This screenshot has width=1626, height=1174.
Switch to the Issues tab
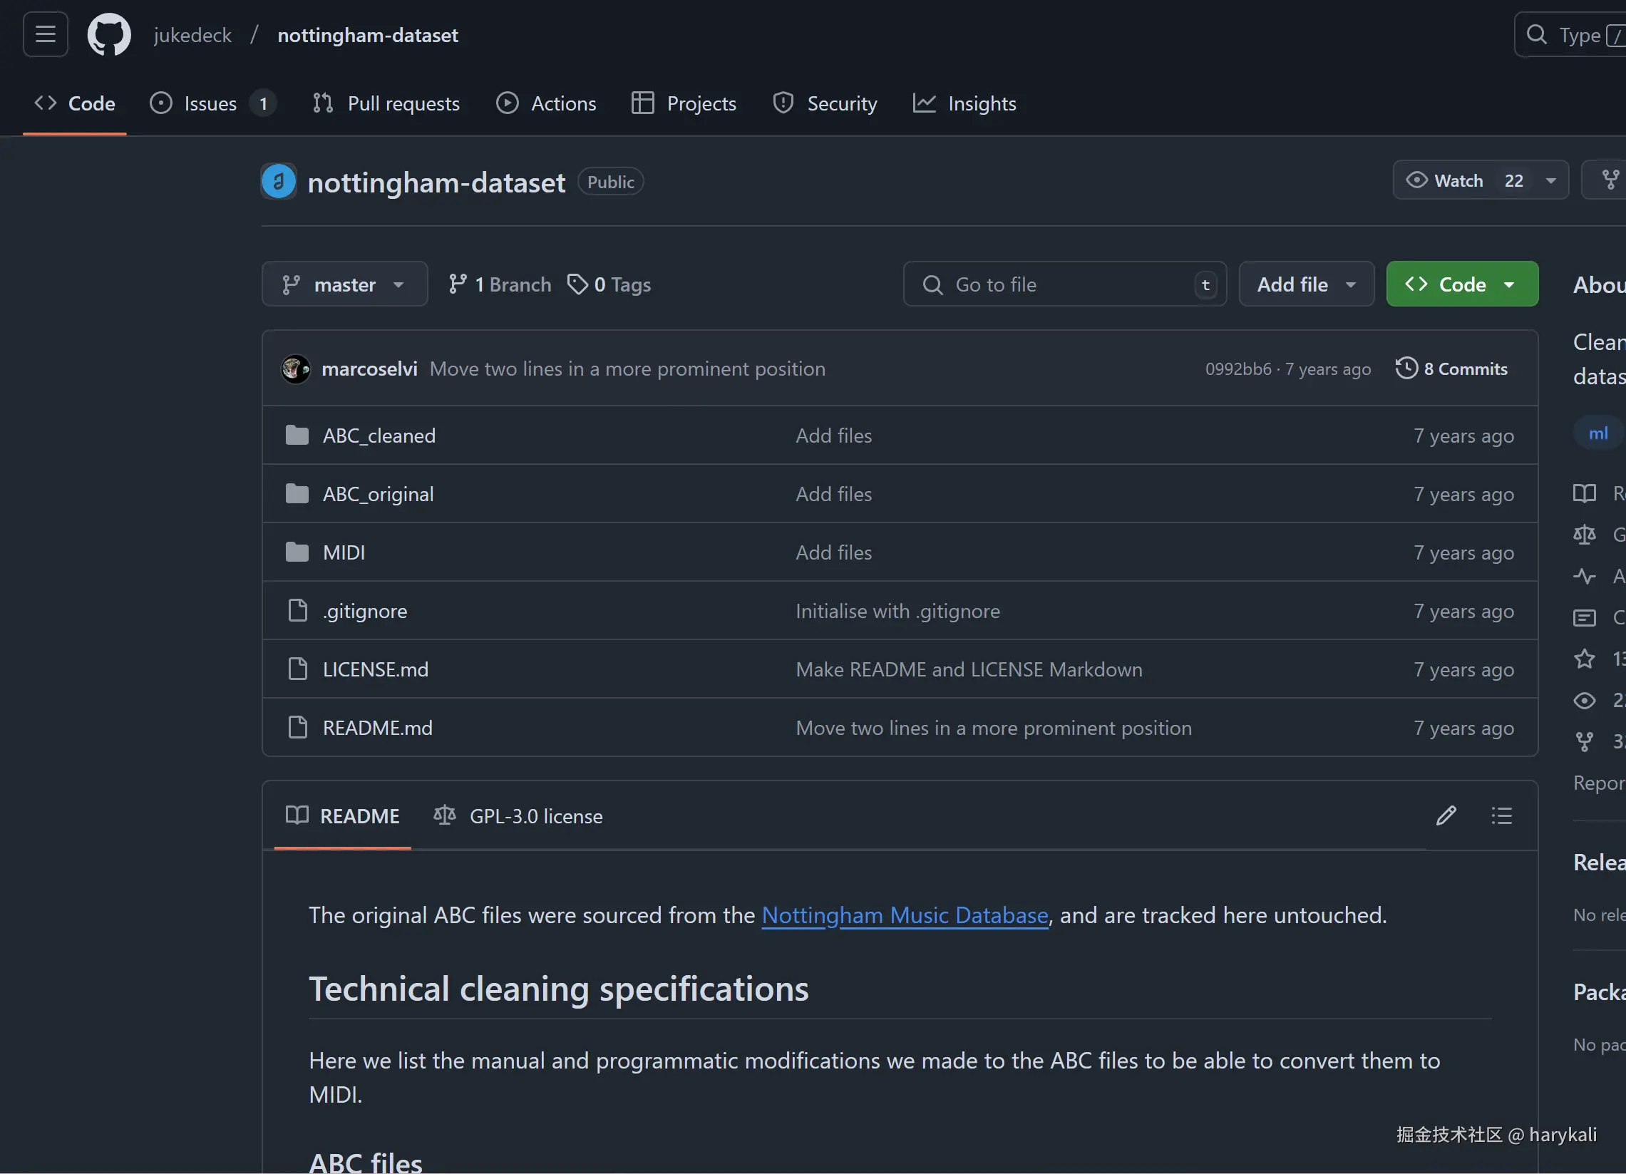coord(210,103)
